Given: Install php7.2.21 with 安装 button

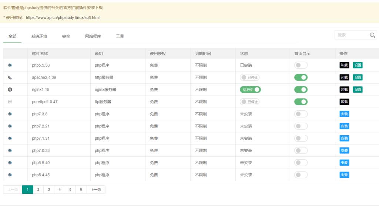Looking at the screenshot, I should pyautogui.click(x=344, y=126).
